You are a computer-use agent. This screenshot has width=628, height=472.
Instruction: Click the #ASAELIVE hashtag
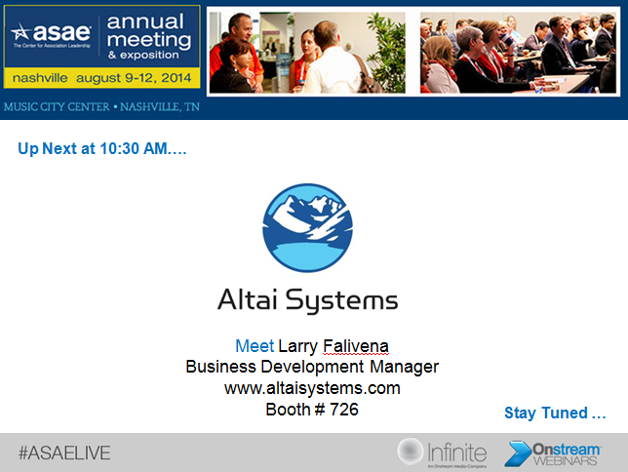point(64,453)
